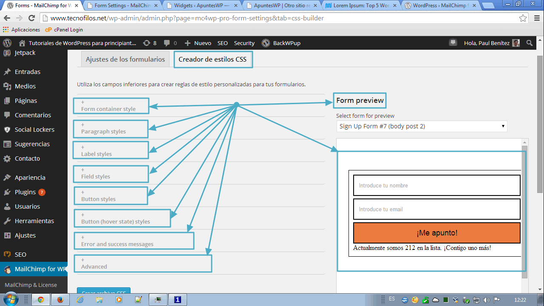Click the Paul Benítez avatar thumbnail

pos(516,43)
